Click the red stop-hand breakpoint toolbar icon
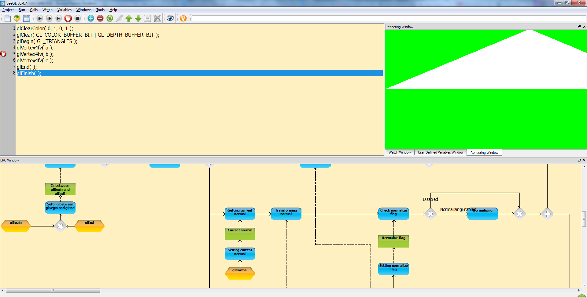This screenshot has height=297, width=587. click(x=68, y=18)
